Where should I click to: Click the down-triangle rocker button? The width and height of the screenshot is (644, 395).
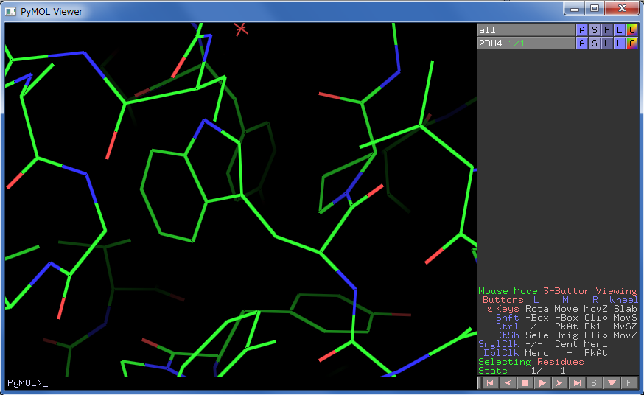(612, 383)
